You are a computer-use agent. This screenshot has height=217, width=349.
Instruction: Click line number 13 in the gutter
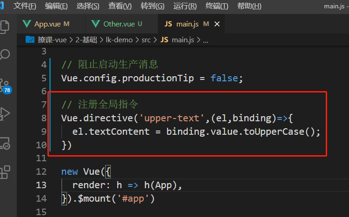coord(41,185)
